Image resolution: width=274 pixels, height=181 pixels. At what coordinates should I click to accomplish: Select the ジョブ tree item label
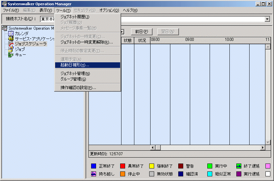[20, 49]
